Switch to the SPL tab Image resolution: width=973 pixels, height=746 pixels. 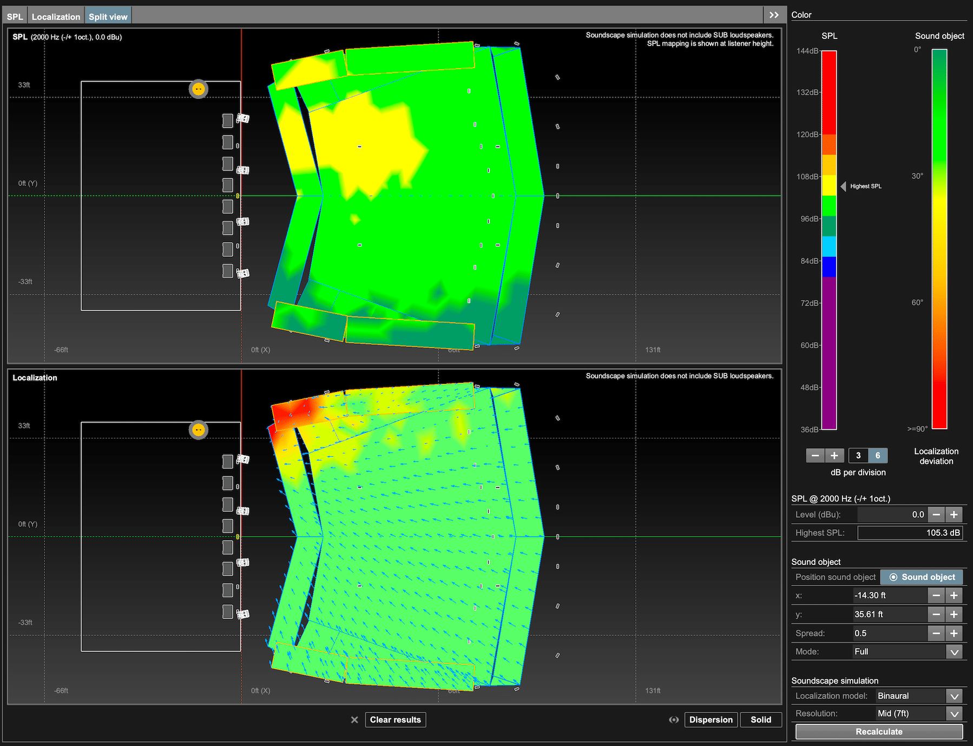[15, 17]
